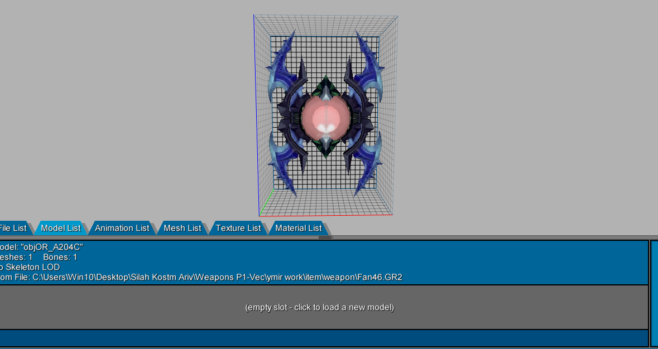The height and width of the screenshot is (349, 658).
Task: Open the Mesh List tab
Action: click(182, 229)
